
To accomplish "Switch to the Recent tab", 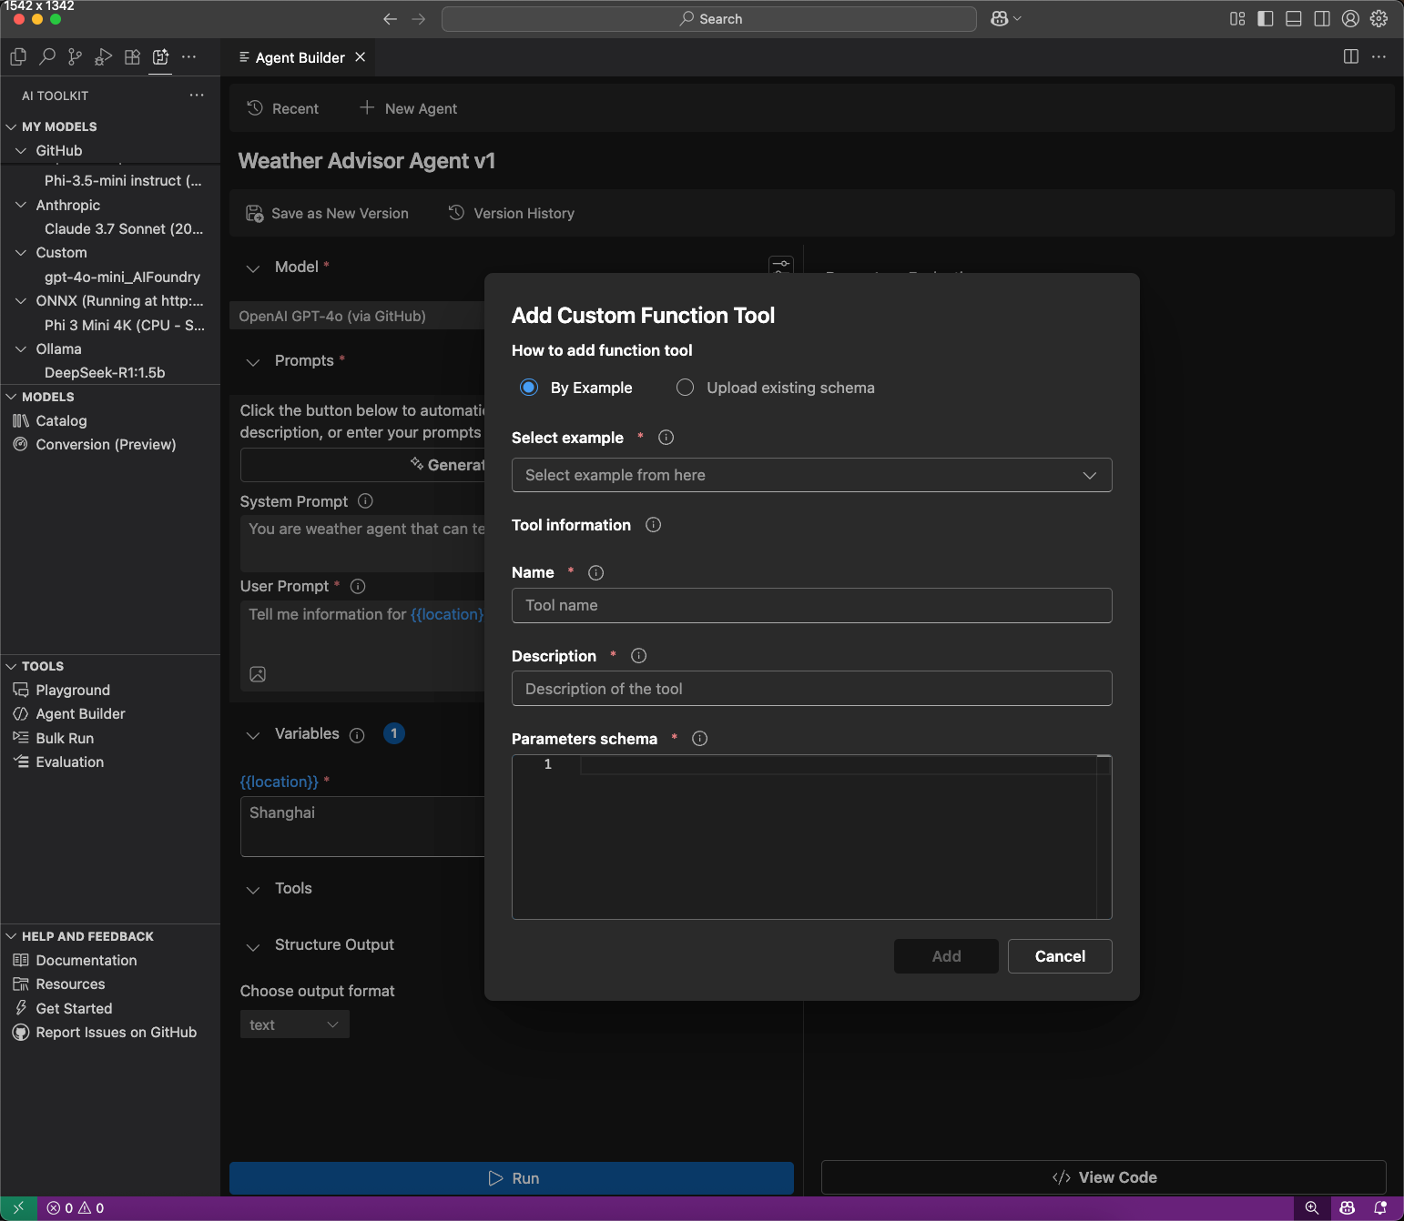I will click(x=282, y=108).
